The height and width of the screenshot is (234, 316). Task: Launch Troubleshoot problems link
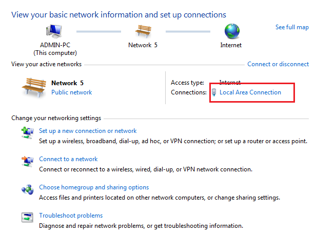(x=71, y=216)
